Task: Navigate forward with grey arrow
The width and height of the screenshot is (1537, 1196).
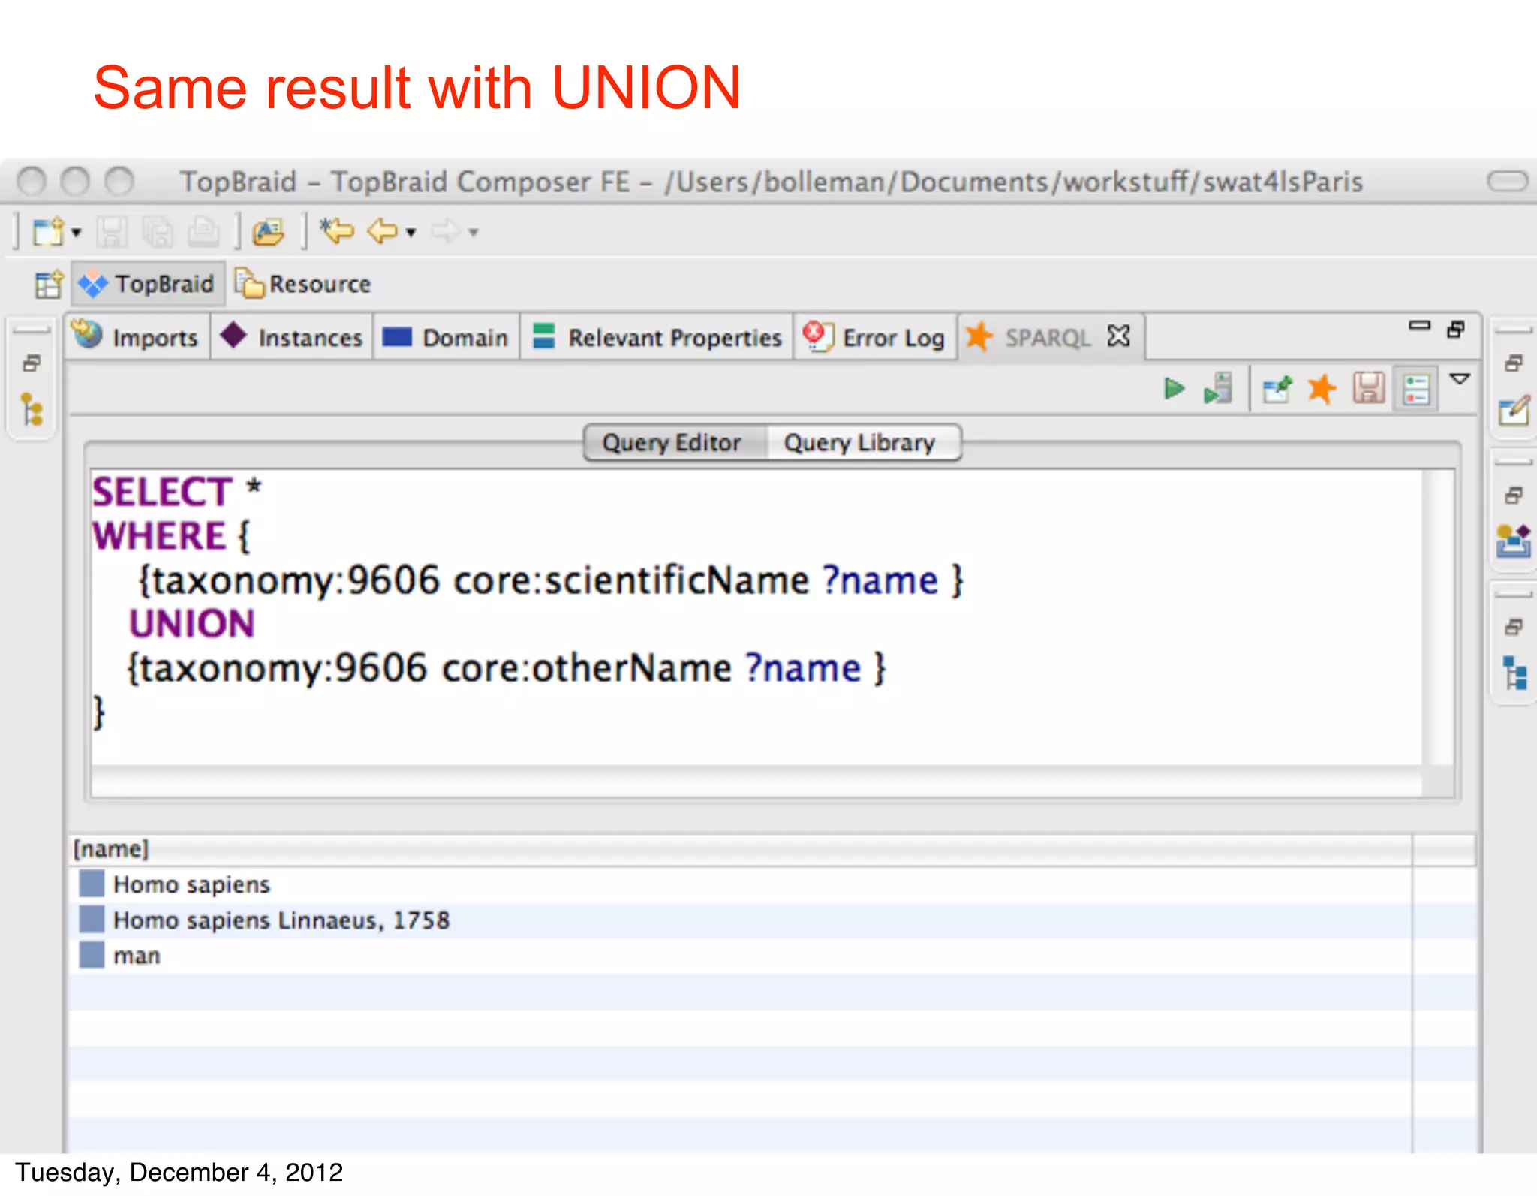Action: (446, 231)
